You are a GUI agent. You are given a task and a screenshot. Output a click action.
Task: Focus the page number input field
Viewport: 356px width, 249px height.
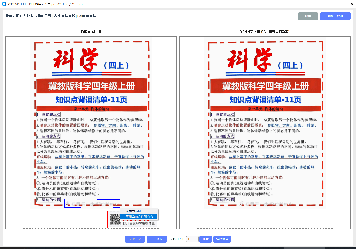click(x=192, y=239)
